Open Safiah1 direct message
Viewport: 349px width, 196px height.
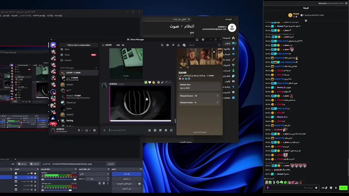(x=79, y=85)
